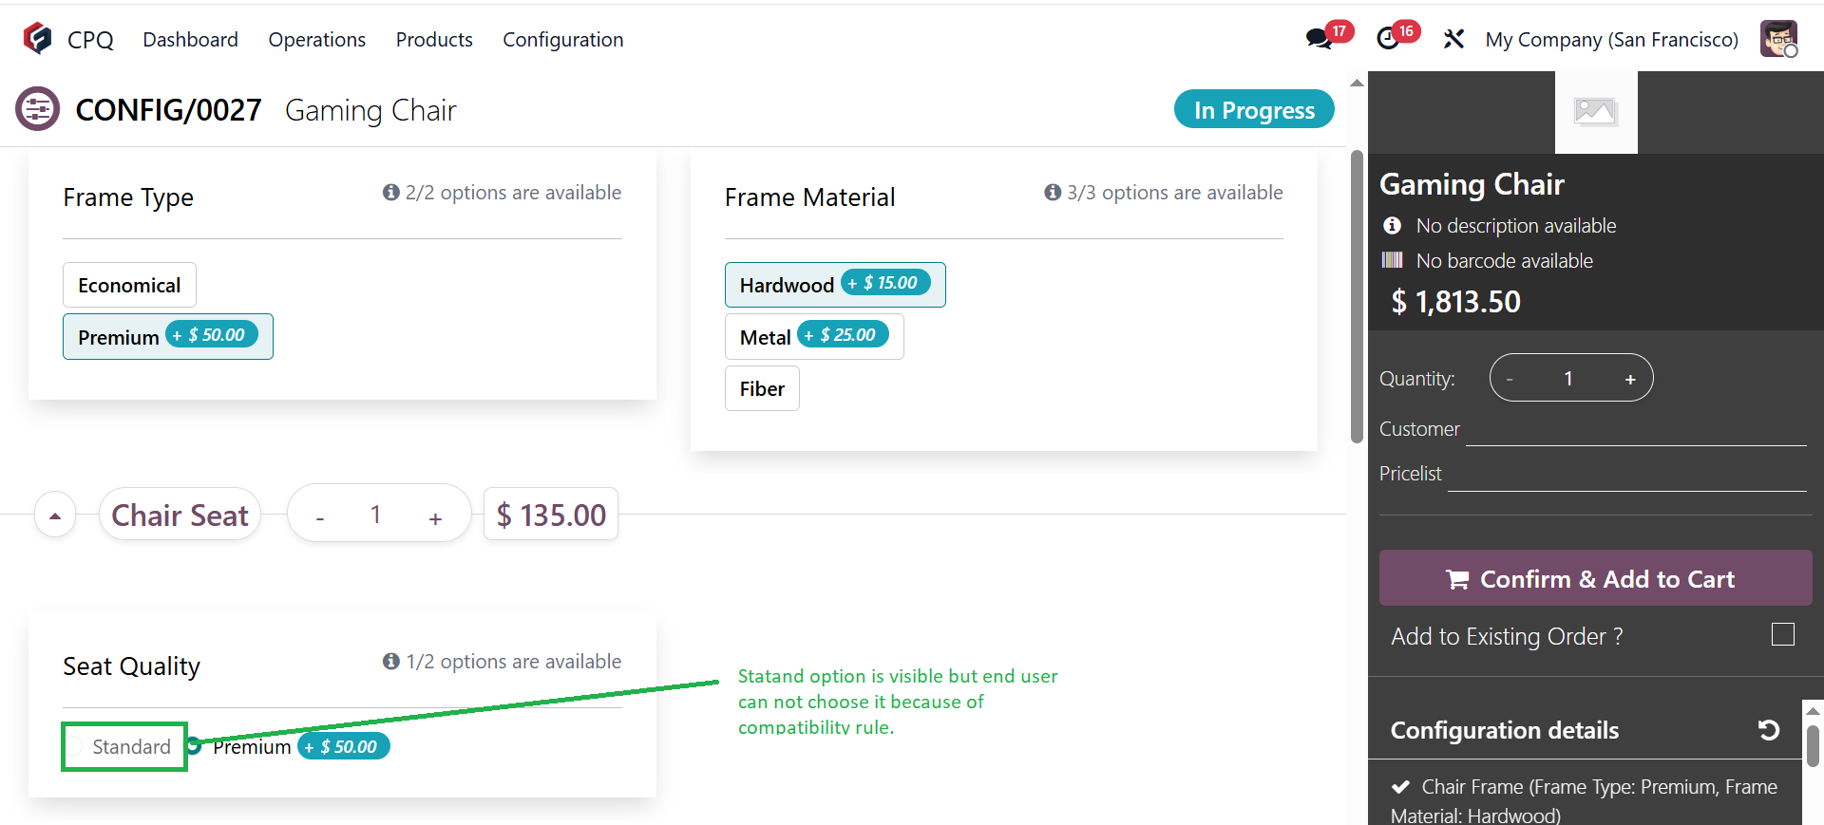Open the Pricelist dropdown field

[x=1625, y=474]
